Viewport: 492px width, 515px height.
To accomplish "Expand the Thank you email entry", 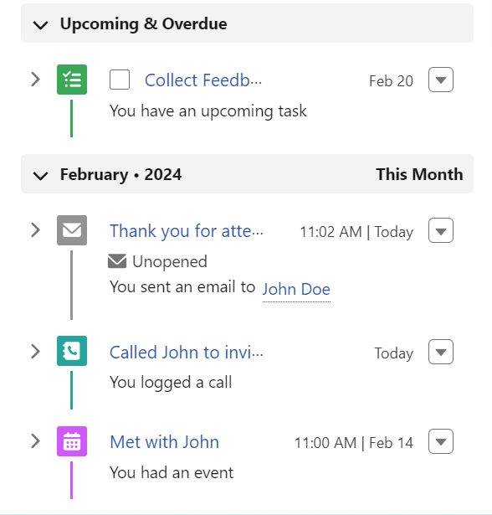I will [36, 230].
